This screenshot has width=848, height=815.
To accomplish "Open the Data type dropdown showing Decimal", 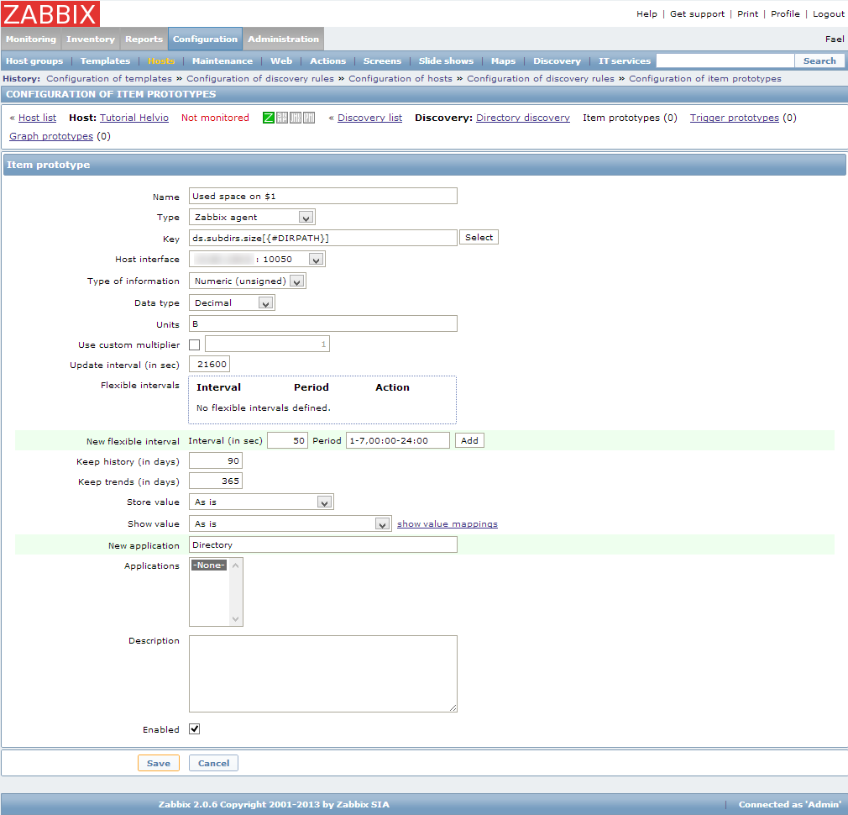I will click(x=232, y=302).
